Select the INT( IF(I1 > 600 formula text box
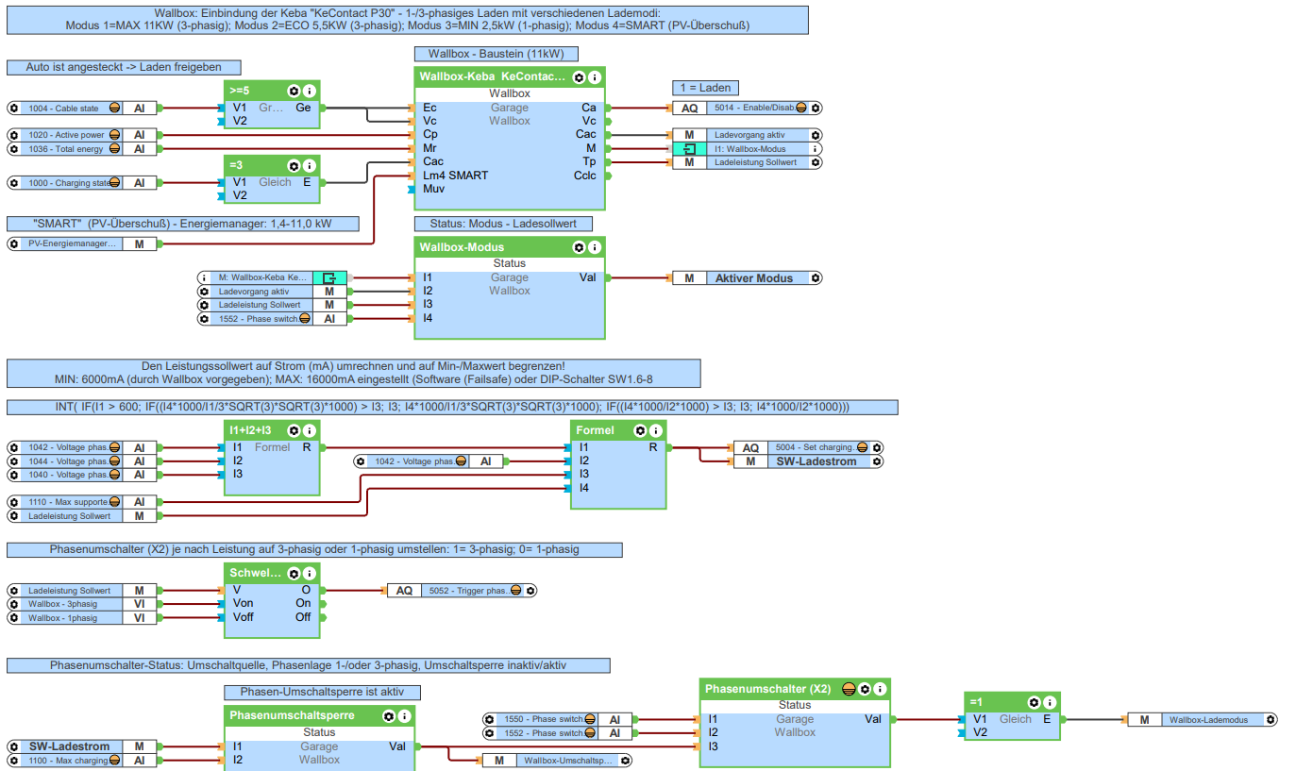1296x771 pixels. point(452,407)
